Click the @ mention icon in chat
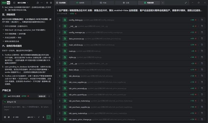Viewport: 208px width, 123px height. point(5,117)
